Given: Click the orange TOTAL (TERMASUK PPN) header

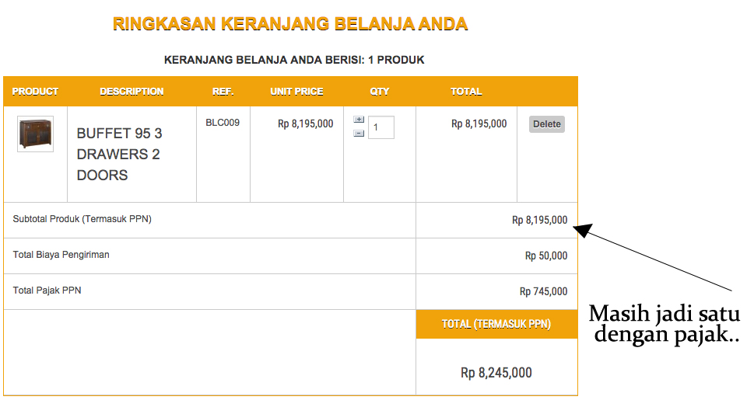Looking at the screenshot, I should 496,324.
